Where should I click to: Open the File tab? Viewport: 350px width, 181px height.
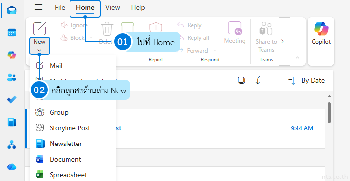click(x=60, y=7)
